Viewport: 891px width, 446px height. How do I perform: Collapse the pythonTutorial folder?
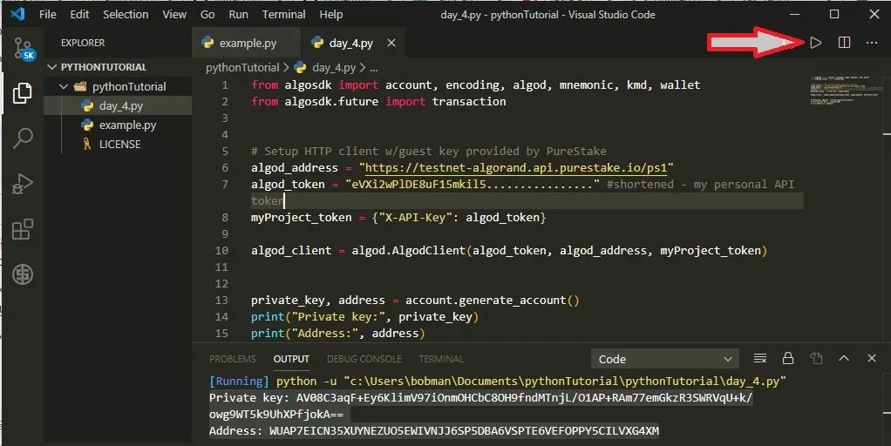click(119, 86)
